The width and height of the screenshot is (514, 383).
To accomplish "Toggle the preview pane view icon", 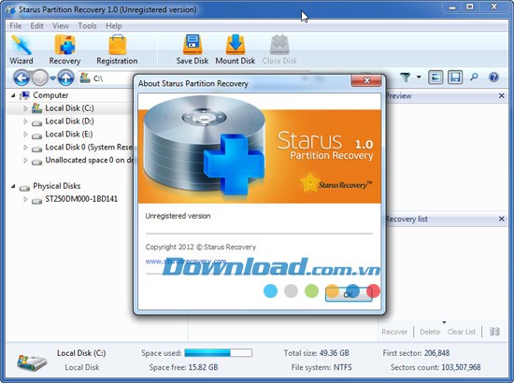I will click(435, 78).
